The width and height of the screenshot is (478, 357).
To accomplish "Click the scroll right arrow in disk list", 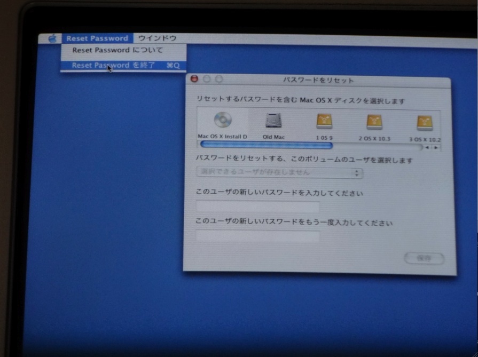I will pos(436,148).
